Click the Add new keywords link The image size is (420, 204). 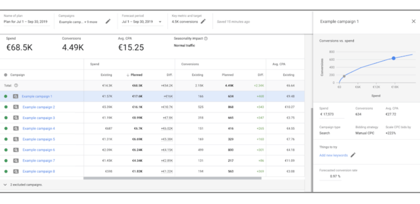point(333,155)
